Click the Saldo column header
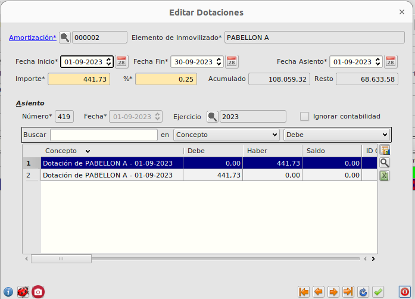The width and height of the screenshot is (415, 299). click(x=332, y=151)
